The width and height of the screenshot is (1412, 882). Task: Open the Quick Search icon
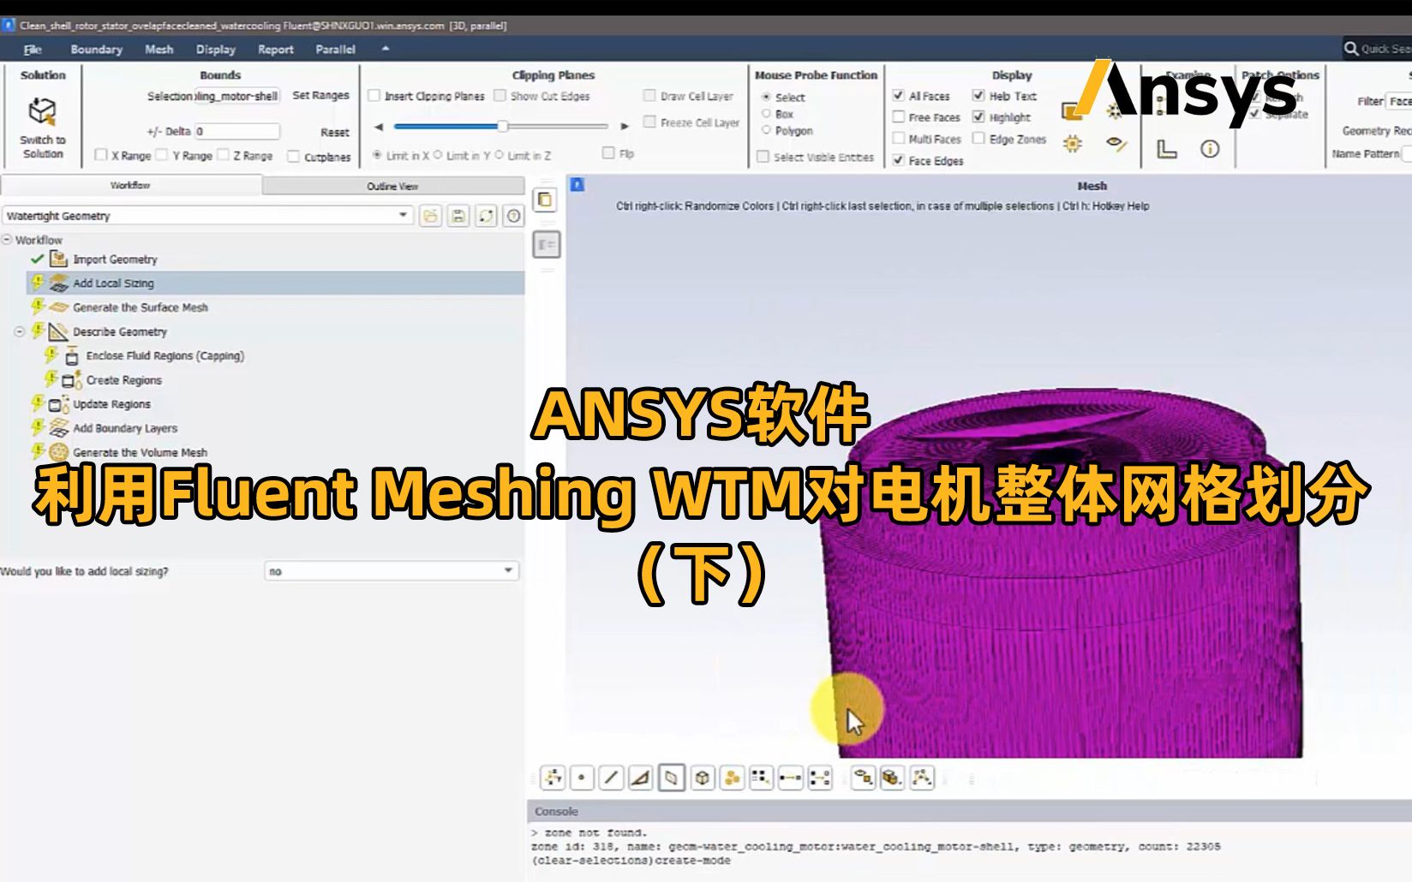tap(1349, 49)
